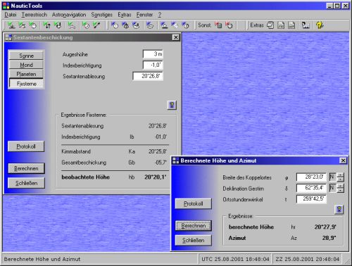The image size is (352, 266).
Task: Click the Deklination Gestirn field
Action: click(x=311, y=188)
